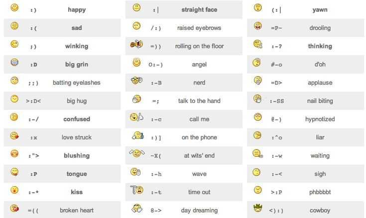Click the broken heart emoticon
This screenshot has height=218, width=366.
(x=14, y=209)
